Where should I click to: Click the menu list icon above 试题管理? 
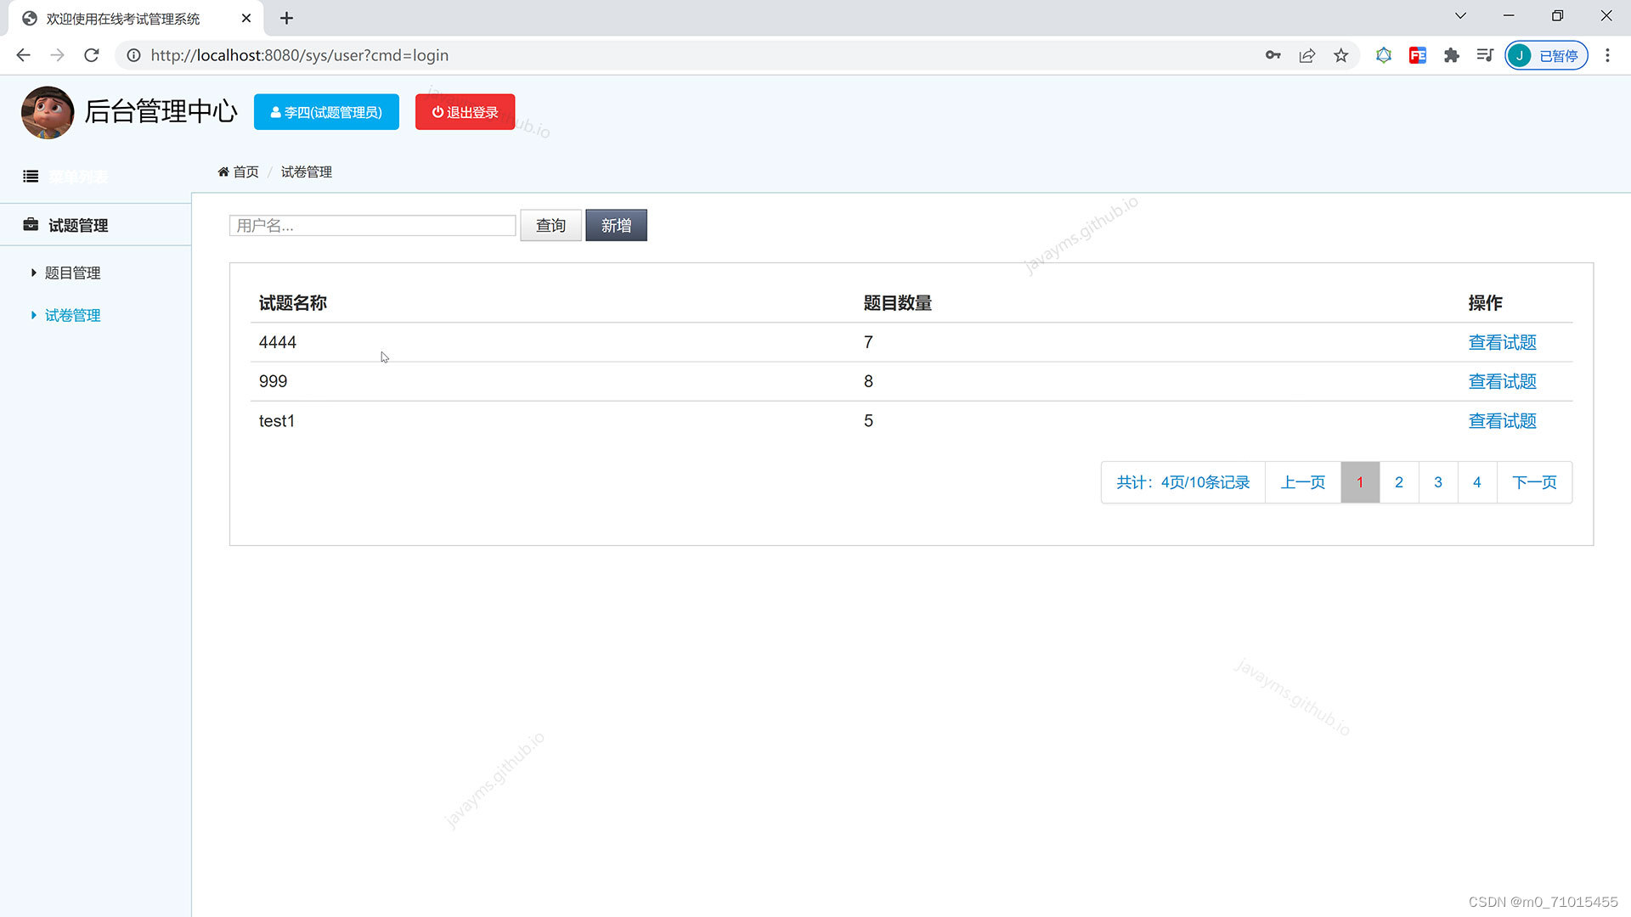pyautogui.click(x=31, y=176)
